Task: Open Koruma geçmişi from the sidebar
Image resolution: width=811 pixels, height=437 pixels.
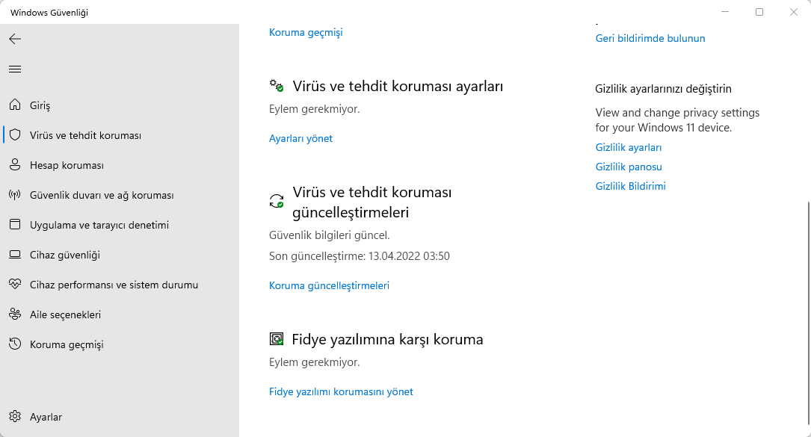Action: click(66, 344)
